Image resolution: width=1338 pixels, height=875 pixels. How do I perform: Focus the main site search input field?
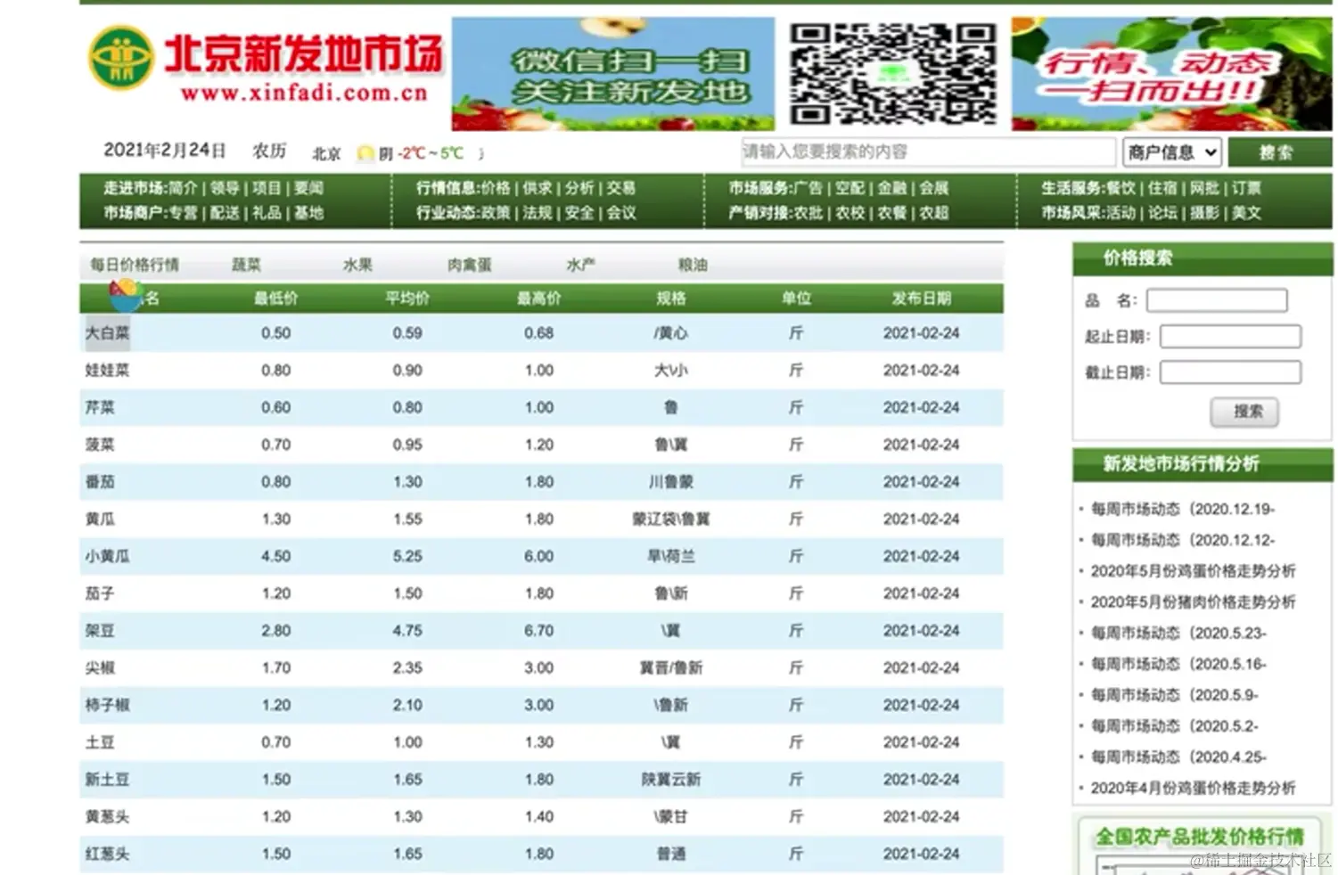(928, 152)
